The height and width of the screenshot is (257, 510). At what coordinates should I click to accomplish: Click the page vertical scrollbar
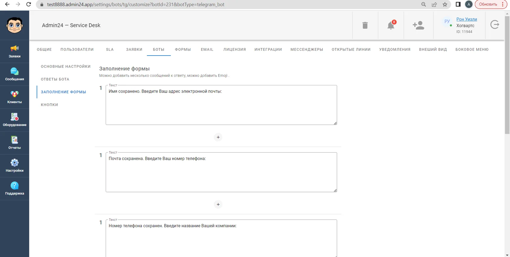point(507,74)
